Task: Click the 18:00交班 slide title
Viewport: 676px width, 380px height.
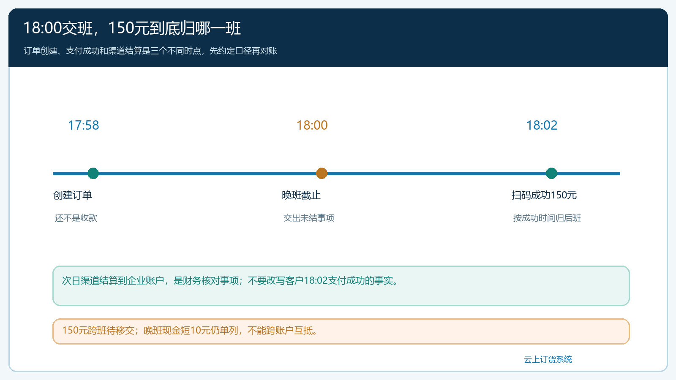Action: click(132, 28)
